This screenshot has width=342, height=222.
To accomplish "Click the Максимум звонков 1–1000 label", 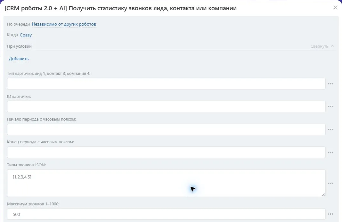I will [33, 204].
